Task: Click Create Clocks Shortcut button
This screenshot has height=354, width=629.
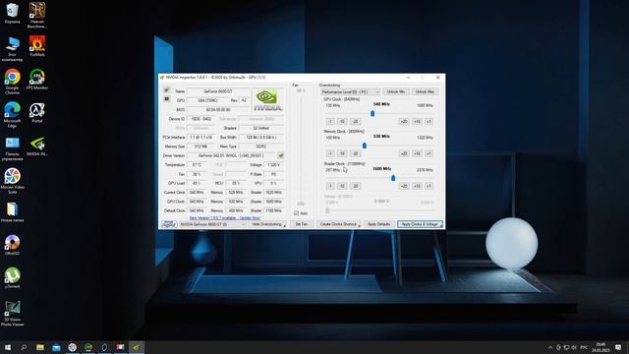Action: pos(339,224)
